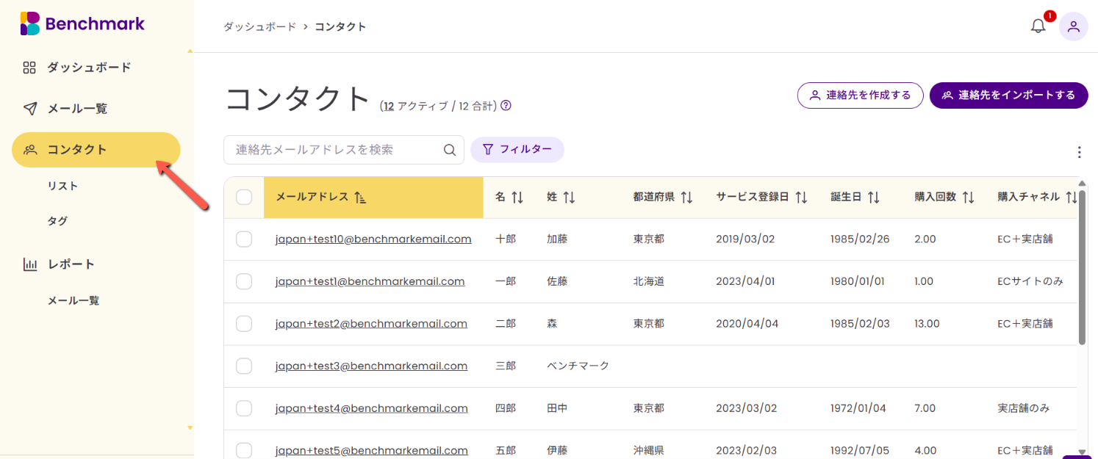Open レポート in the sidebar
Image resolution: width=1098 pixels, height=459 pixels.
click(71, 264)
